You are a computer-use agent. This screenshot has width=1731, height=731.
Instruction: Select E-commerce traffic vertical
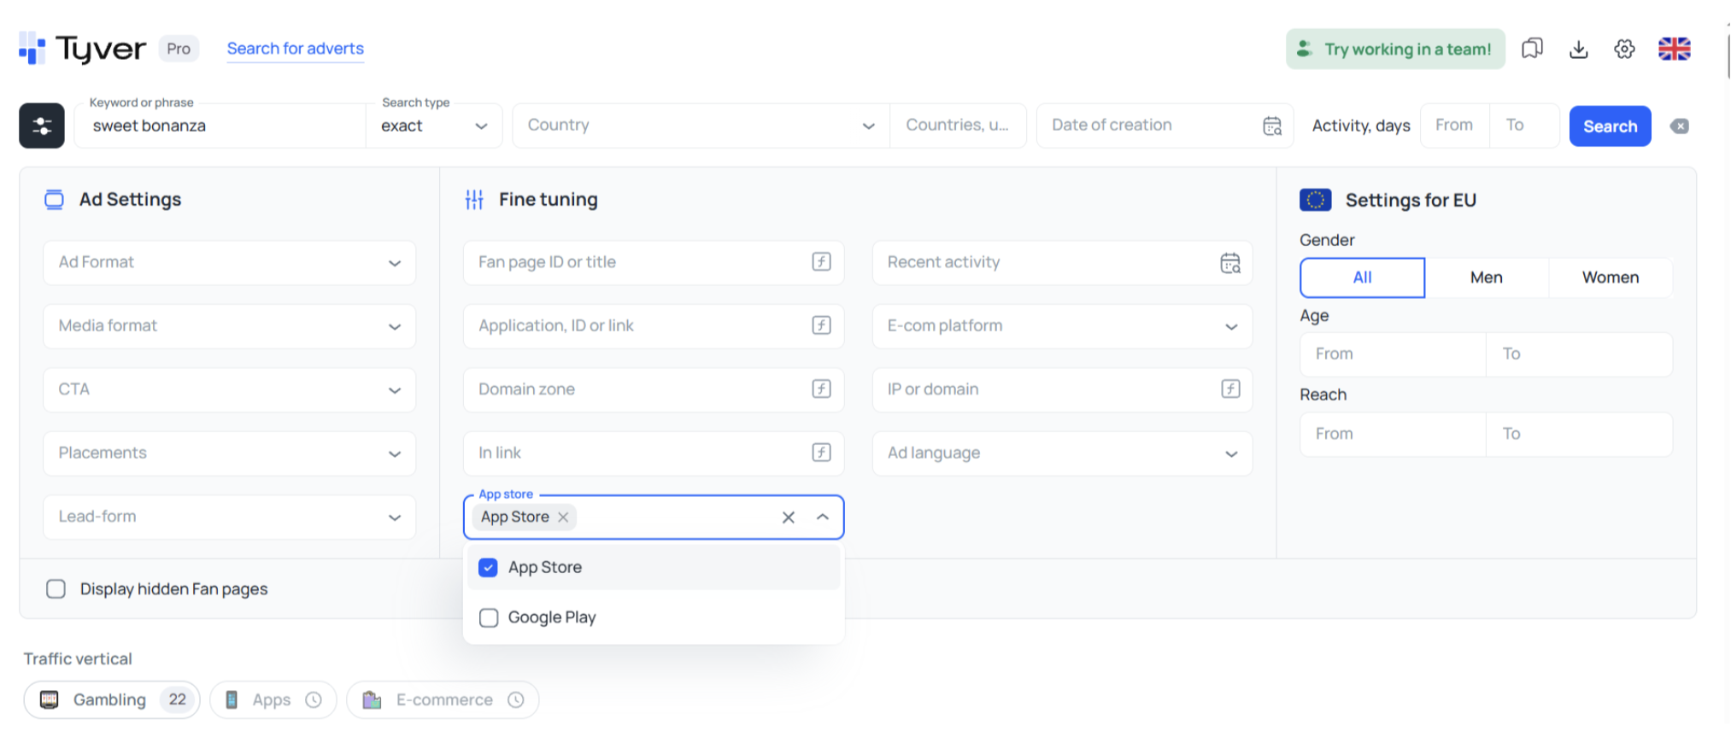[443, 700]
